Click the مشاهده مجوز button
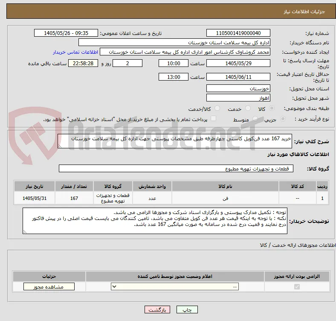The width and height of the screenshot is (336, 321). click(49, 287)
